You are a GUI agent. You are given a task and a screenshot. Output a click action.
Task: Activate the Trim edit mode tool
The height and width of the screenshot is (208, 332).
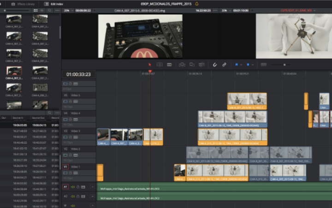(x=160, y=65)
